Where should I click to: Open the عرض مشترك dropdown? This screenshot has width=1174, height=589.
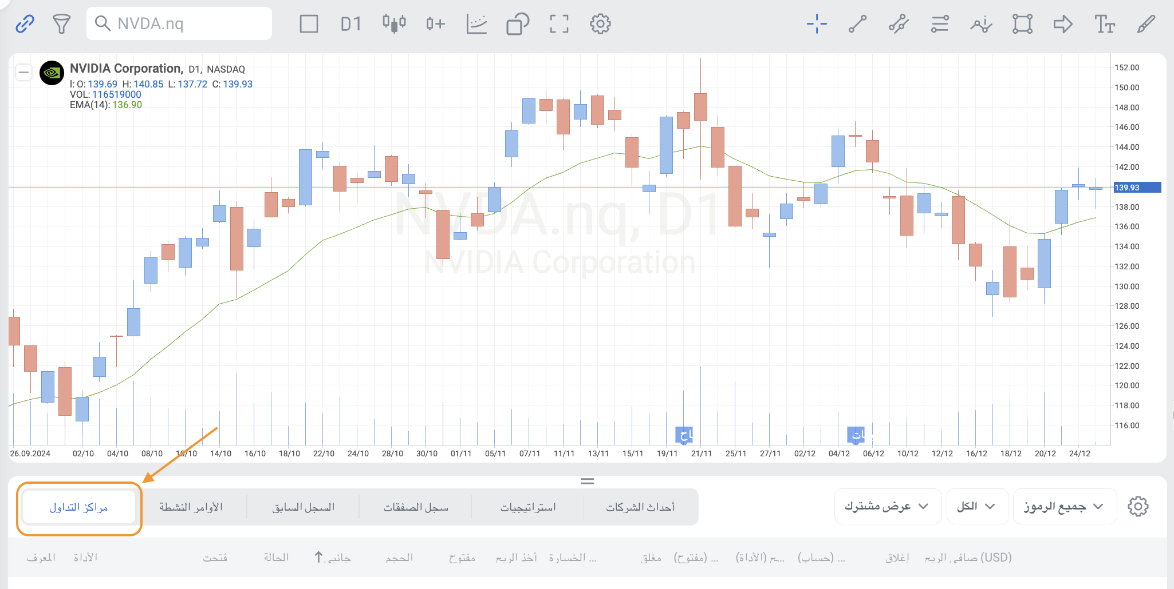(888, 506)
